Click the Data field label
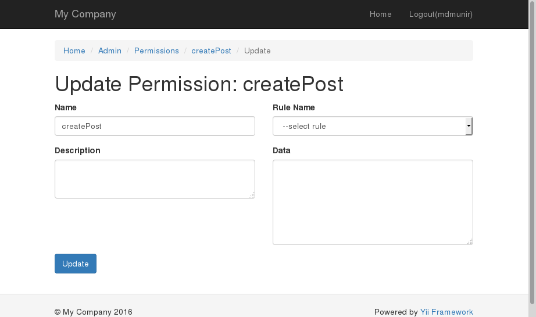 click(x=281, y=150)
